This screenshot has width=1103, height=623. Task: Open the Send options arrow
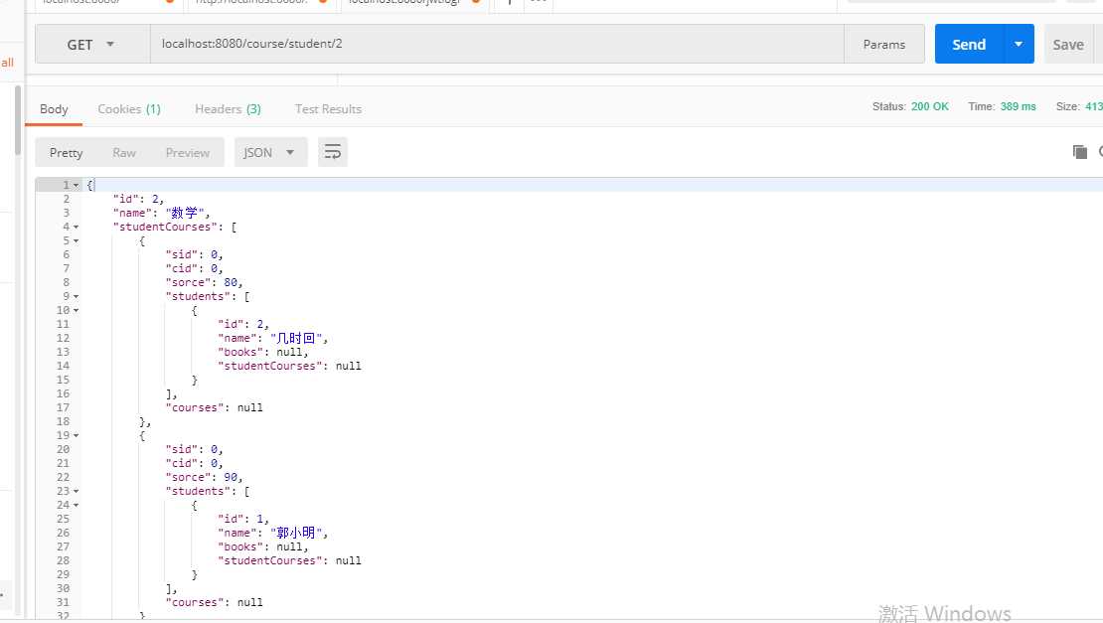[1019, 45]
